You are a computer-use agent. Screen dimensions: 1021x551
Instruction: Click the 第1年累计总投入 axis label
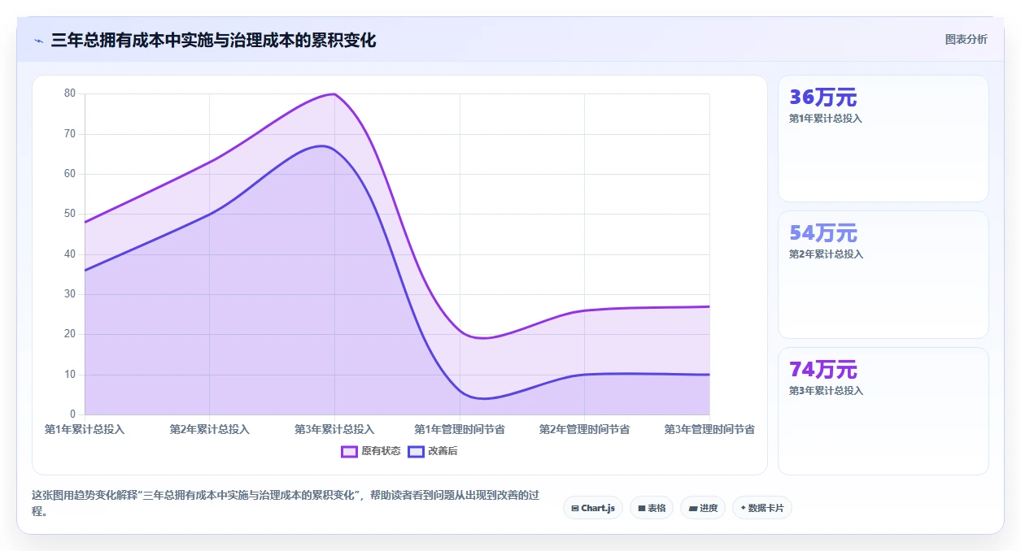(x=85, y=429)
